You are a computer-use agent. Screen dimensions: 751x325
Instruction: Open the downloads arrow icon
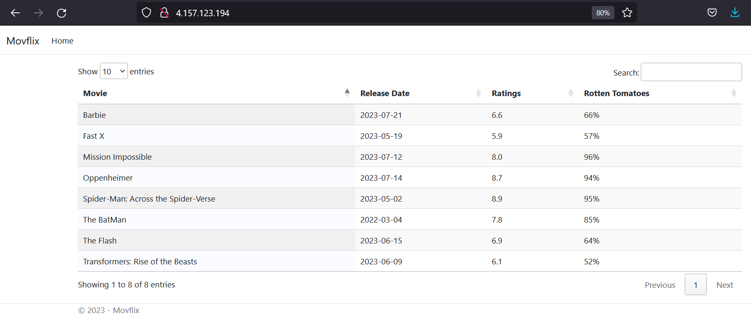pyautogui.click(x=735, y=13)
